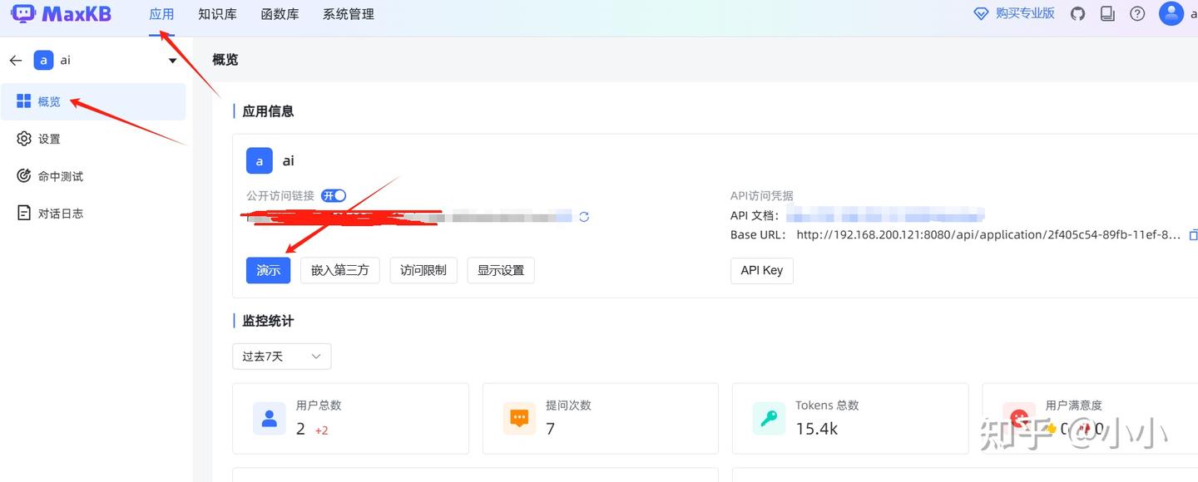Click the back arrow beside ai

pyautogui.click(x=15, y=61)
